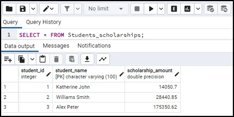This screenshot has width=234, height=117.
Task: Expand the Filter options dropdown arrow
Action: click(78, 9)
